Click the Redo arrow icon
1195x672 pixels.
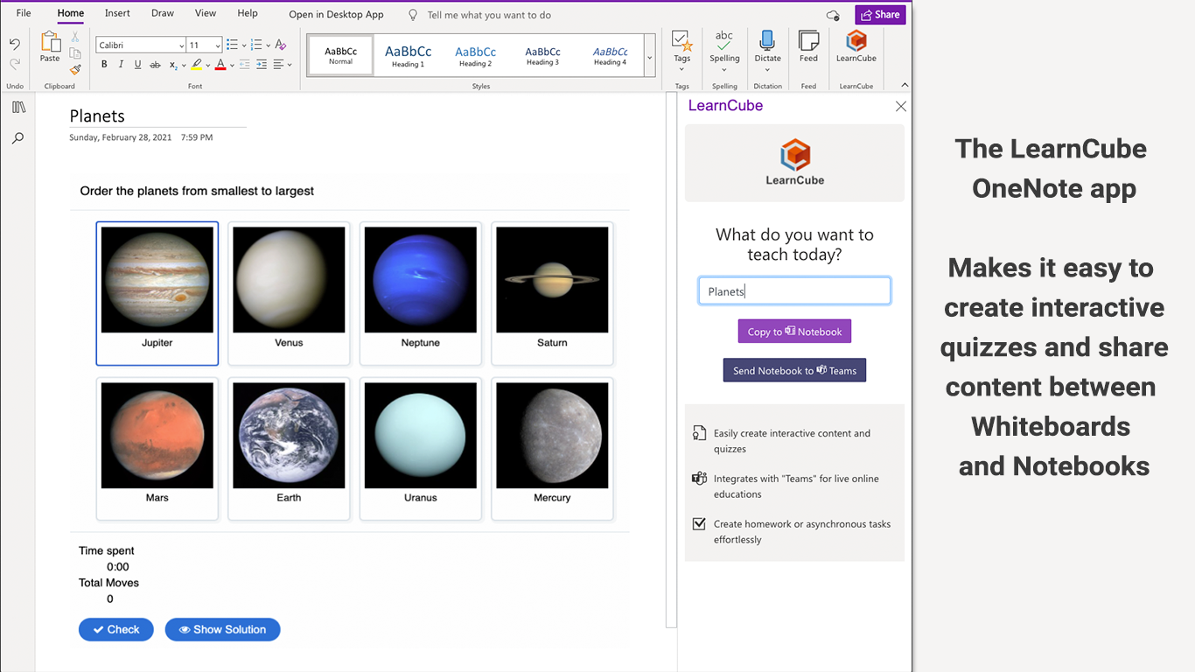[x=15, y=64]
